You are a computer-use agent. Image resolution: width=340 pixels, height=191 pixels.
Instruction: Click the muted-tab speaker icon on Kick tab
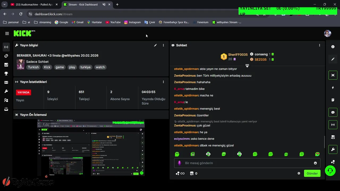104,5
